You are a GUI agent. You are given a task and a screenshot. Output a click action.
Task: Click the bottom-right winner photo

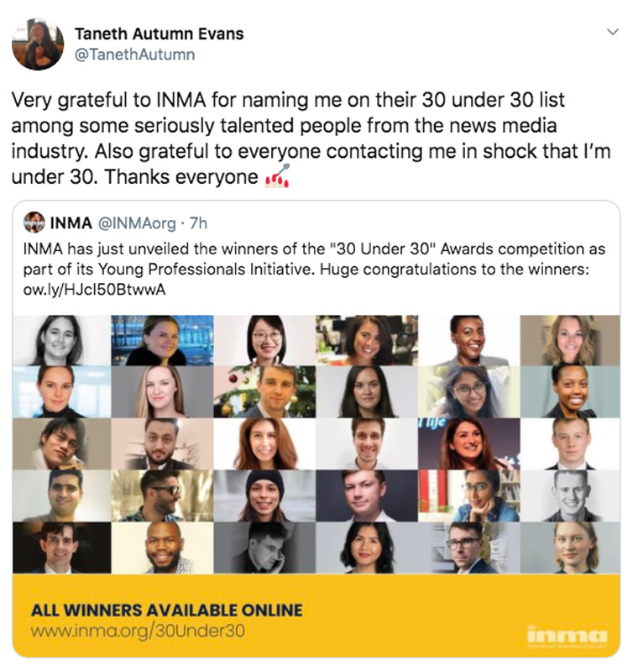(570, 547)
